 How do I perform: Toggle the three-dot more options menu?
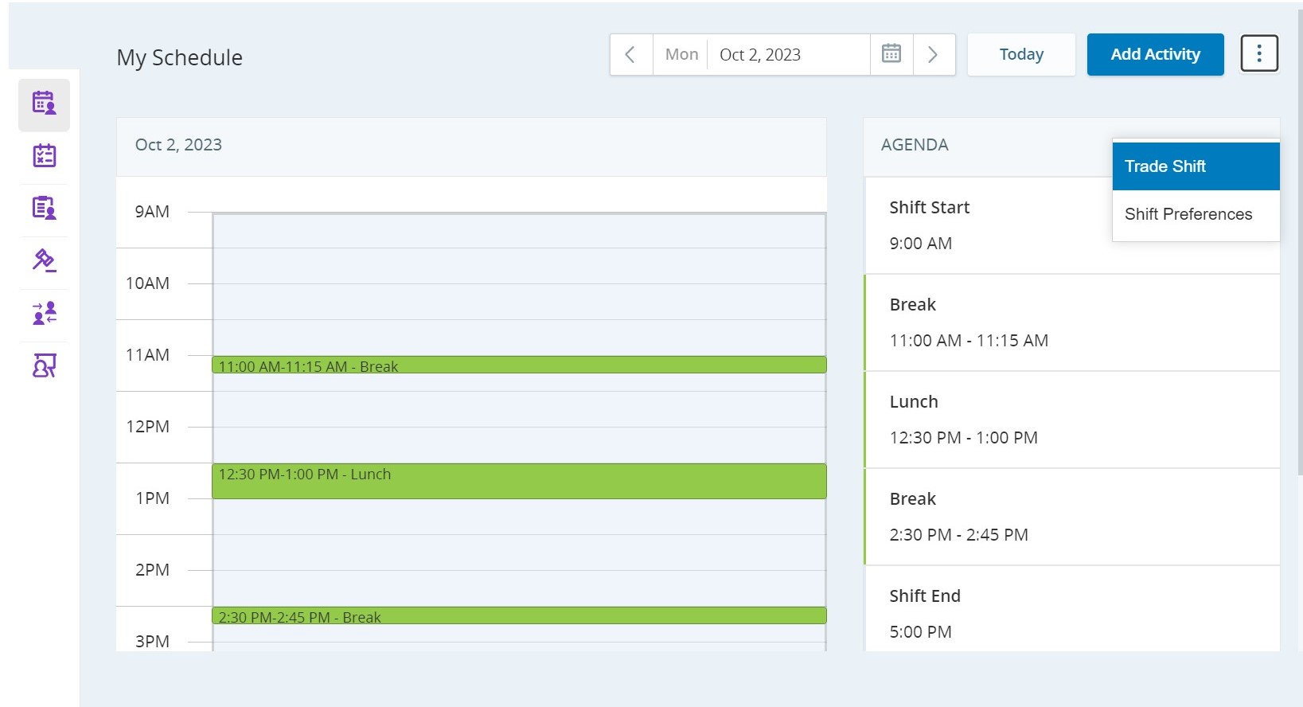pyautogui.click(x=1258, y=54)
